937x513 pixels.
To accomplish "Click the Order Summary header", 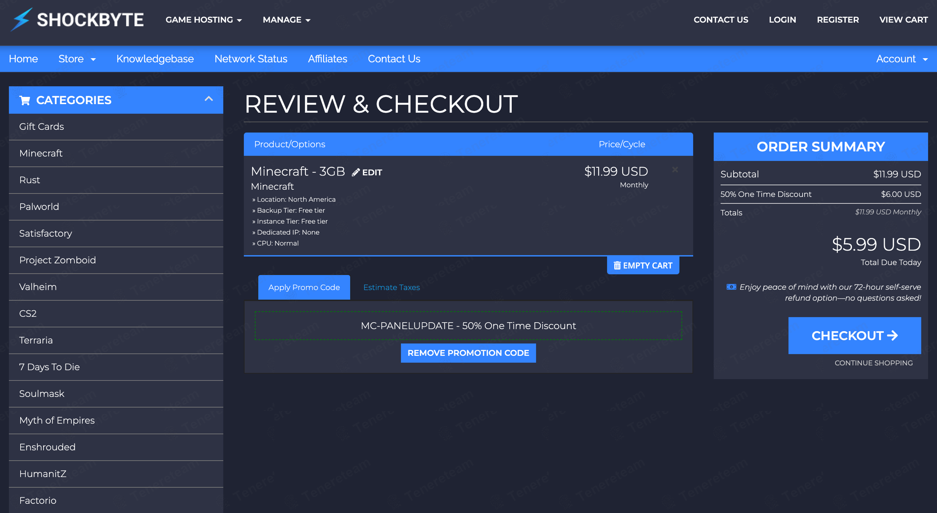I will point(821,147).
